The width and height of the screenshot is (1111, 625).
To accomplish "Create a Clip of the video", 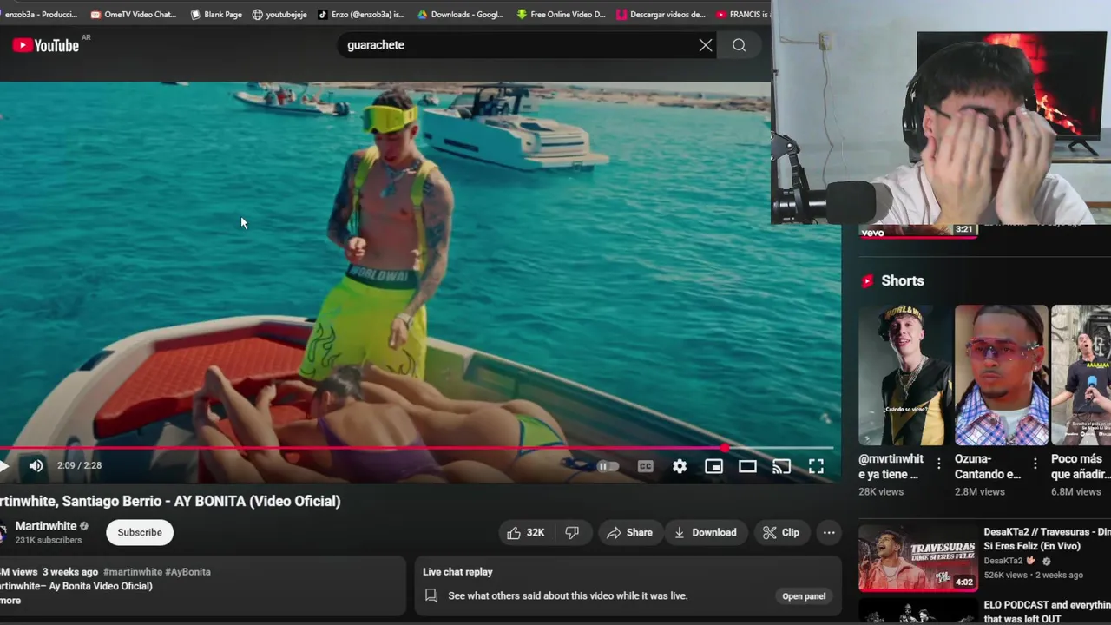I will [781, 532].
